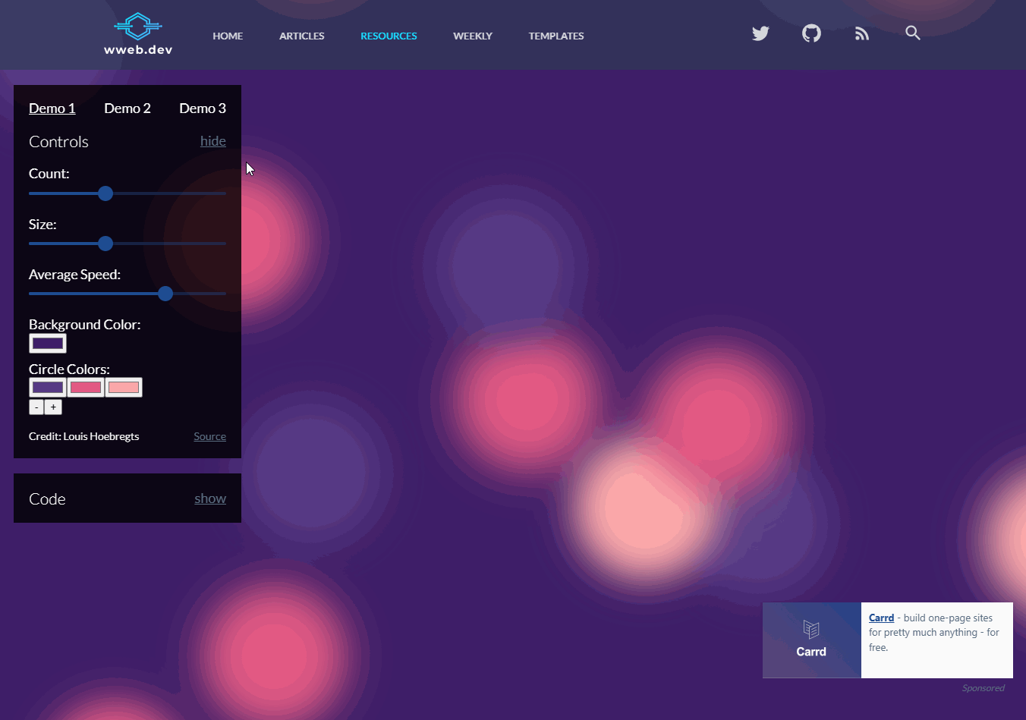The image size is (1026, 720).
Task: Go to the HOME menu item
Action: 228,36
